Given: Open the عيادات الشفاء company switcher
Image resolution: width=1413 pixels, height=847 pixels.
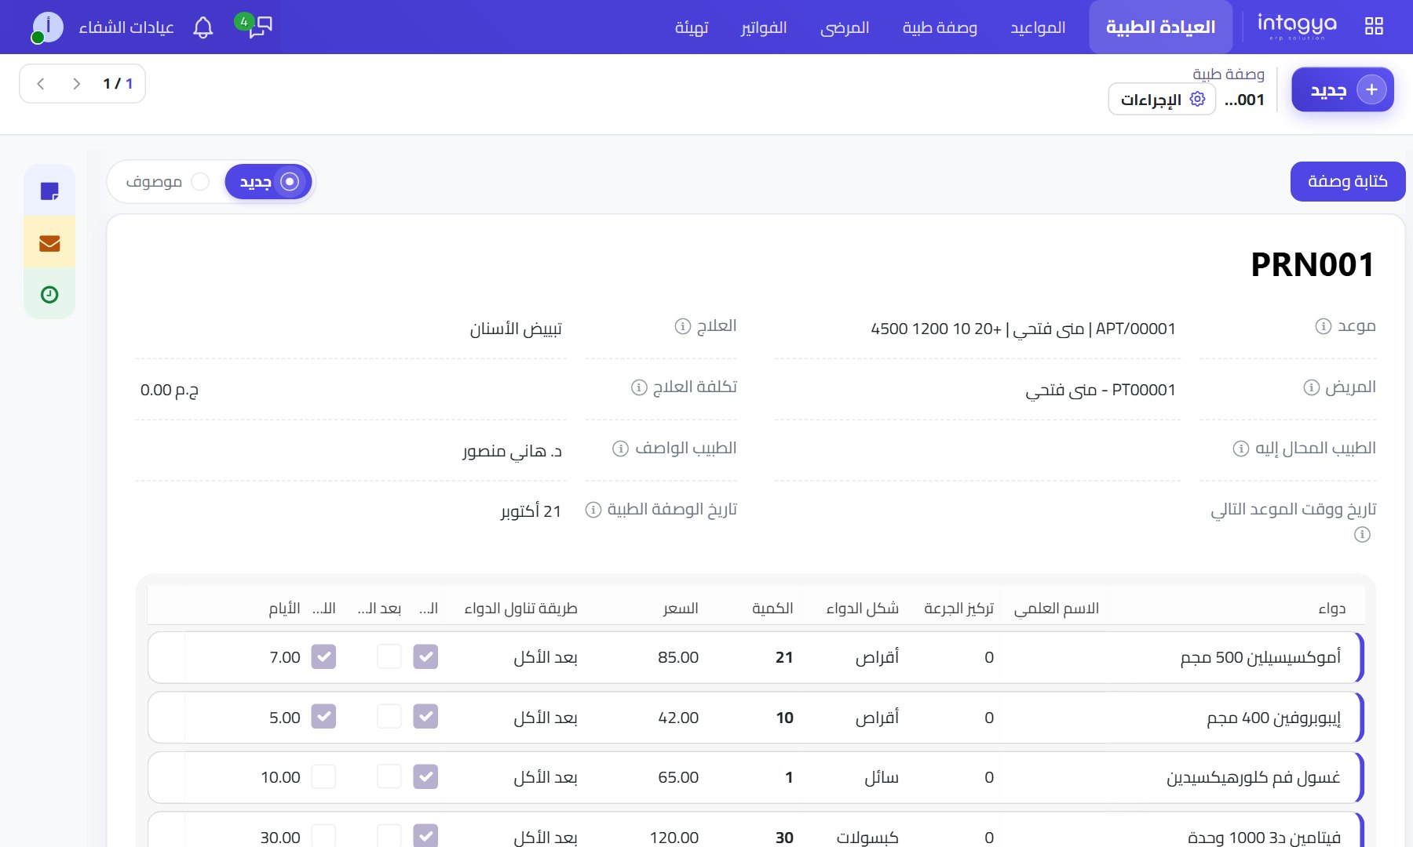Looking at the screenshot, I should 126,27.
